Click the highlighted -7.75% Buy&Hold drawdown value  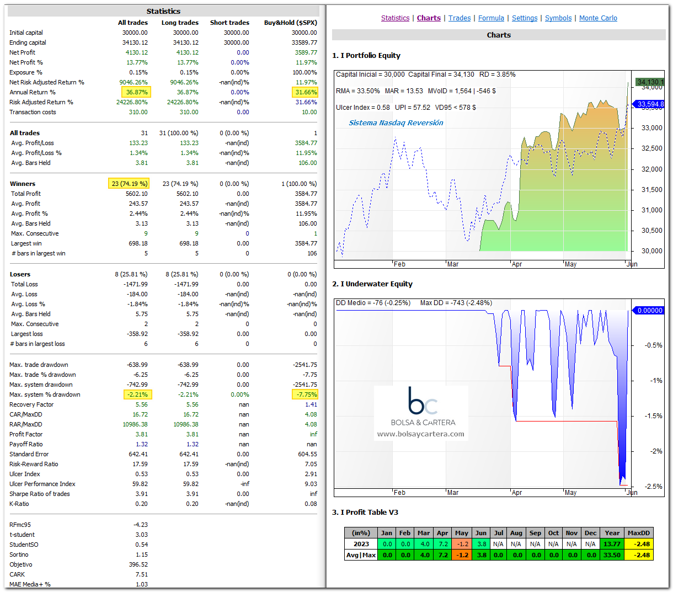[x=306, y=394]
